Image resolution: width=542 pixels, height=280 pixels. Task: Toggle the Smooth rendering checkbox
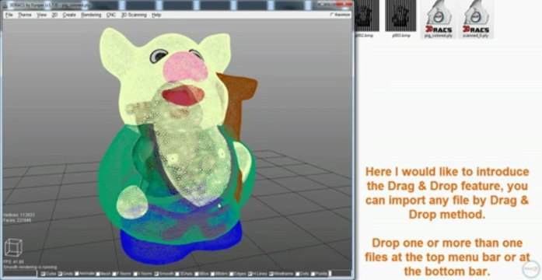[156, 274]
